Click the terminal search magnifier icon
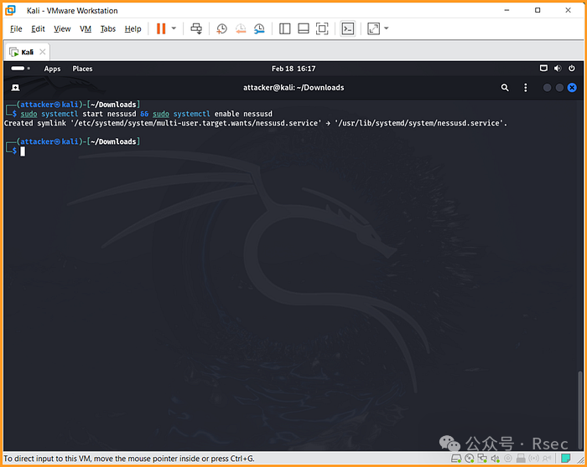Image resolution: width=587 pixels, height=467 pixels. pyautogui.click(x=505, y=87)
